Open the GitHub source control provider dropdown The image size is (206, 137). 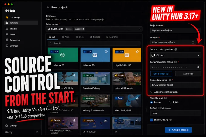[x=175, y=55]
